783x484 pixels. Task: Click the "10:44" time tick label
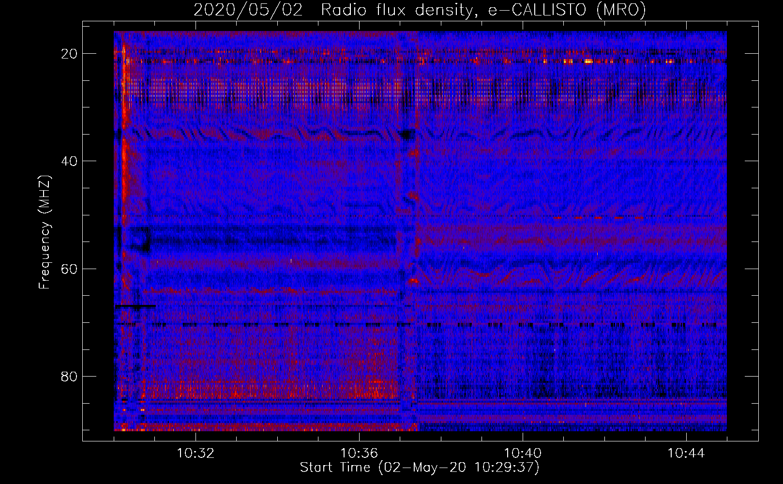686,453
